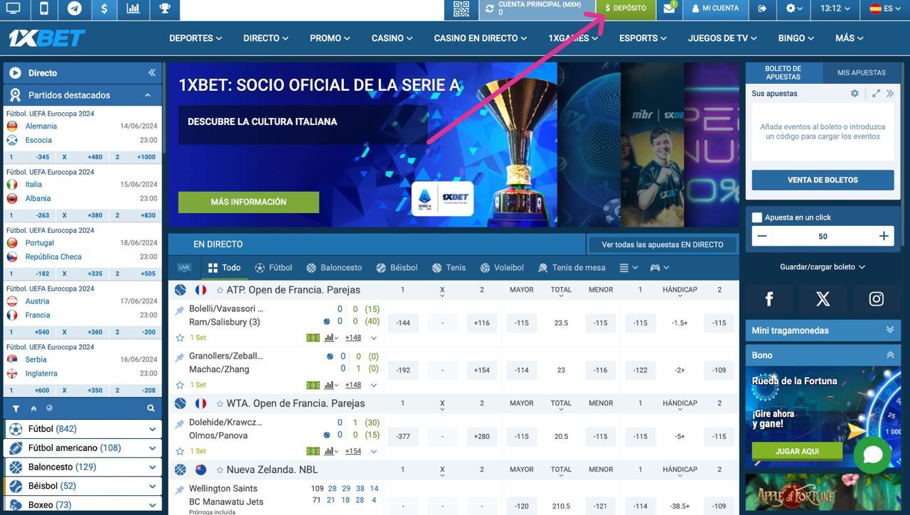
Task: Open bet slip settings gear
Action: pos(855,93)
